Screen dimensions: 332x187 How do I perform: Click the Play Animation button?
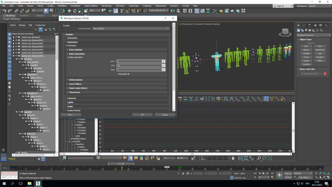coord(264,173)
